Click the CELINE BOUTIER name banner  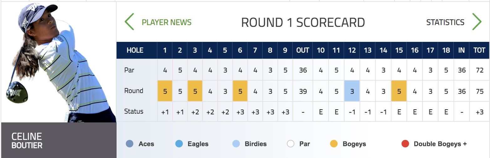pos(59,140)
